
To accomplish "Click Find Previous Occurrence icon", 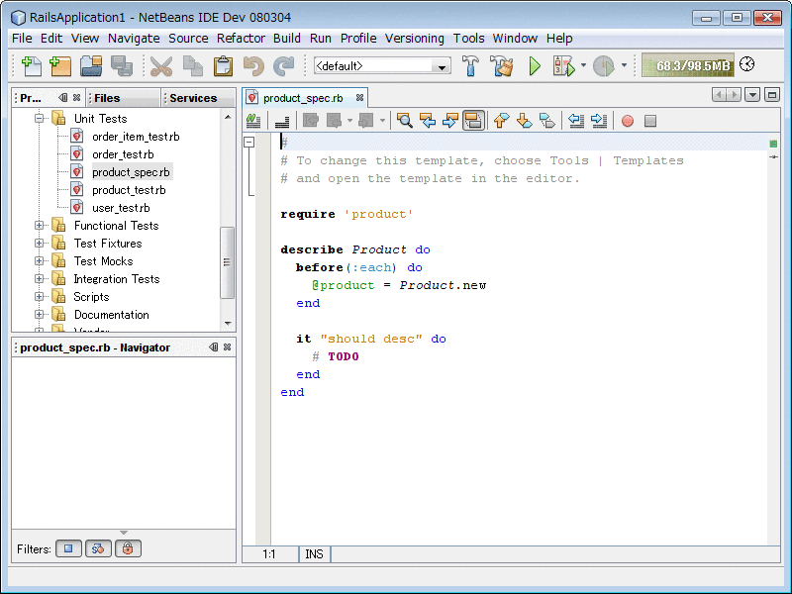I will pos(428,121).
